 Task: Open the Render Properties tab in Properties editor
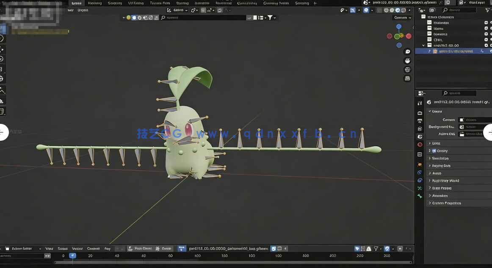[x=420, y=112]
